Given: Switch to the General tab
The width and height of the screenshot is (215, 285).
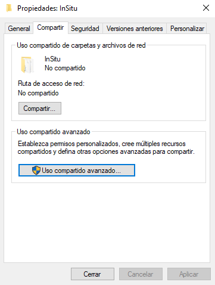Looking at the screenshot, I should point(19,29).
